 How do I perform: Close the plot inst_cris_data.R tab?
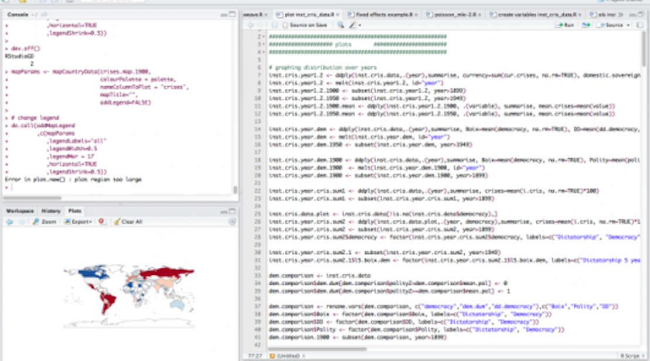click(x=338, y=15)
